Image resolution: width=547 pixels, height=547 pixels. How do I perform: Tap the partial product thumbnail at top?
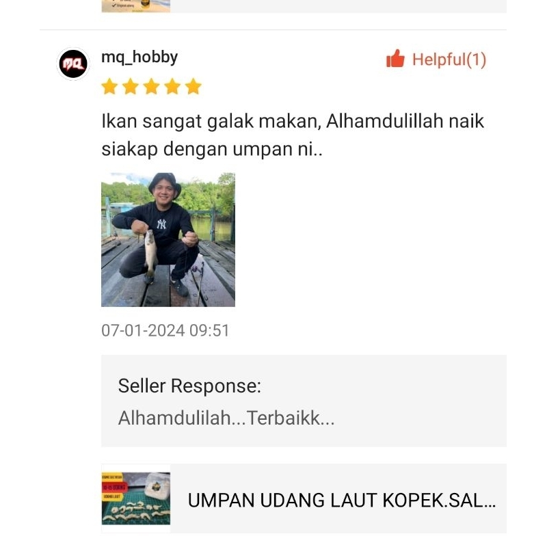(136, 6)
